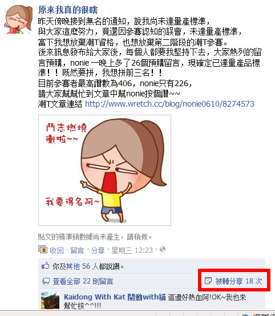Expand all 22 comments

coord(83,281)
